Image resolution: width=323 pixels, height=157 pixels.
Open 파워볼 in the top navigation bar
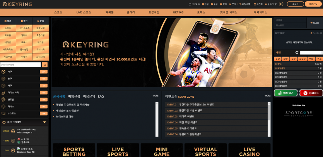pos(109,12)
